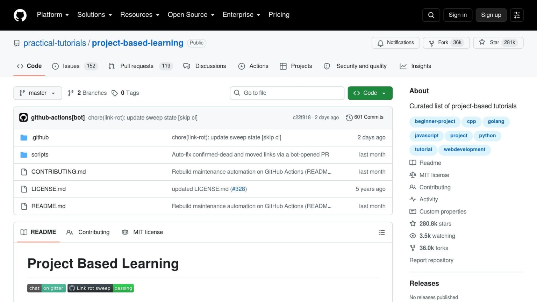Click the star icon beside 280.8k stars
Viewport: 537px width, 302px height.
pos(413,224)
